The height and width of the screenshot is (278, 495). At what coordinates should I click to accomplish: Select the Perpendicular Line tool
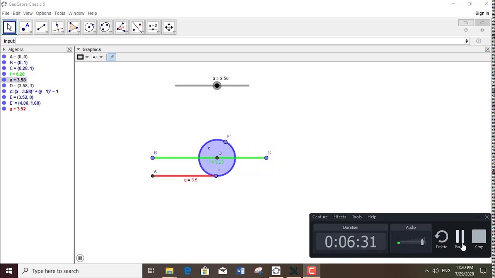57,27
